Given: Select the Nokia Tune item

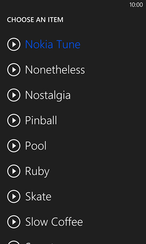Looking at the screenshot, I should pos(53,44).
